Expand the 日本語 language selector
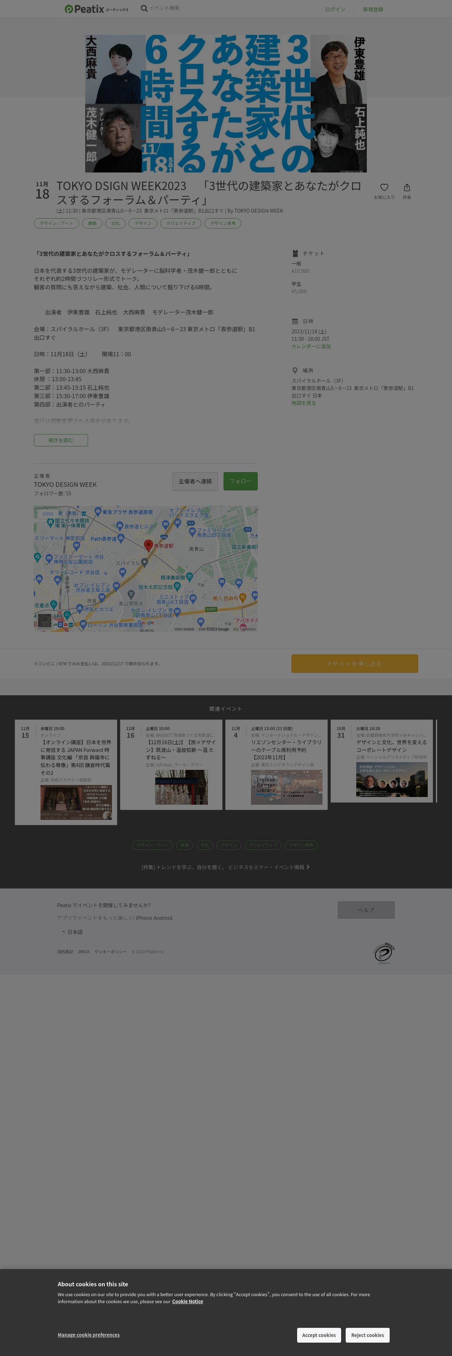This screenshot has height=1356, width=452. point(73,932)
